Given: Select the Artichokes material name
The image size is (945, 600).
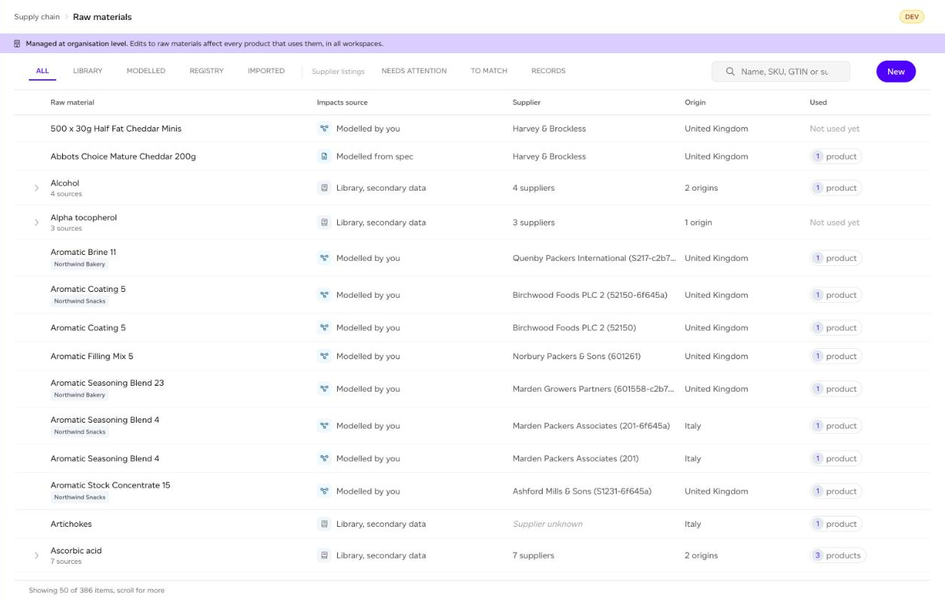Looking at the screenshot, I should coord(71,524).
